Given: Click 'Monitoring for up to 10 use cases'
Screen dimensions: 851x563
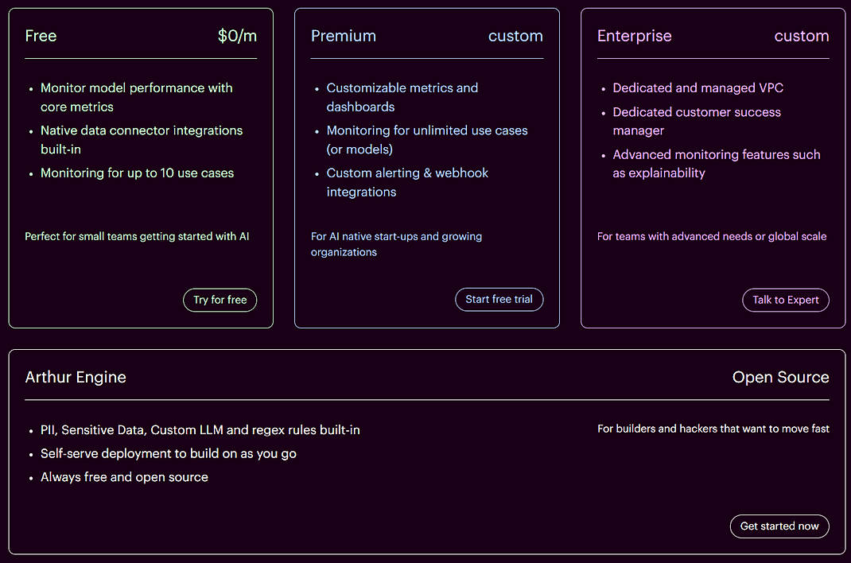Looking at the screenshot, I should [x=137, y=173].
